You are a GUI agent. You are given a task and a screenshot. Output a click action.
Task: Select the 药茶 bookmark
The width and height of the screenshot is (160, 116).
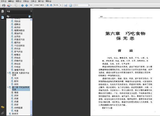pyautogui.click(x=16, y=105)
